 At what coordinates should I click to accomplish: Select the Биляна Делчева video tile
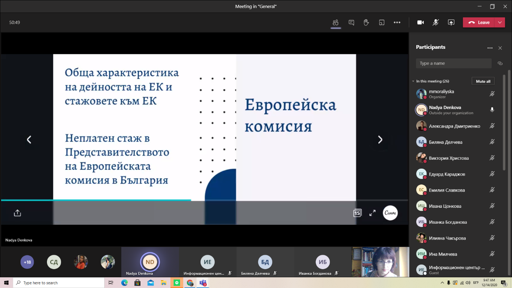[265, 262]
